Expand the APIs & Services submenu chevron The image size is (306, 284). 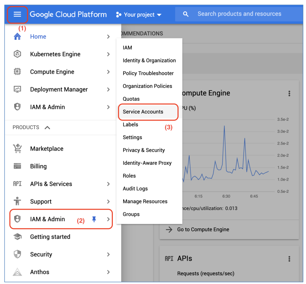pos(108,184)
